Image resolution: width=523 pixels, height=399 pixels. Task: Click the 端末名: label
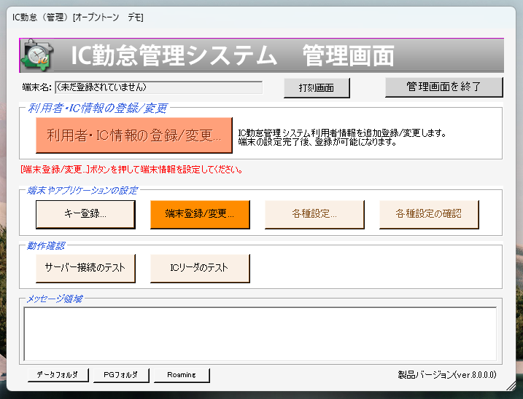coord(36,87)
